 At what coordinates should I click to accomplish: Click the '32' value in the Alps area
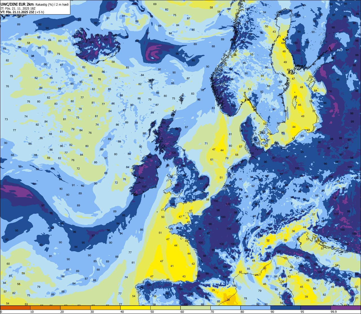pos(268,240)
